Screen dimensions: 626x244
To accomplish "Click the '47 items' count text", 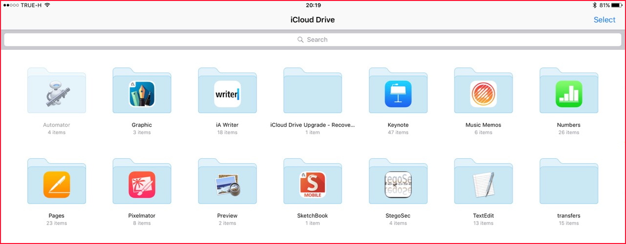I will pos(398,132).
